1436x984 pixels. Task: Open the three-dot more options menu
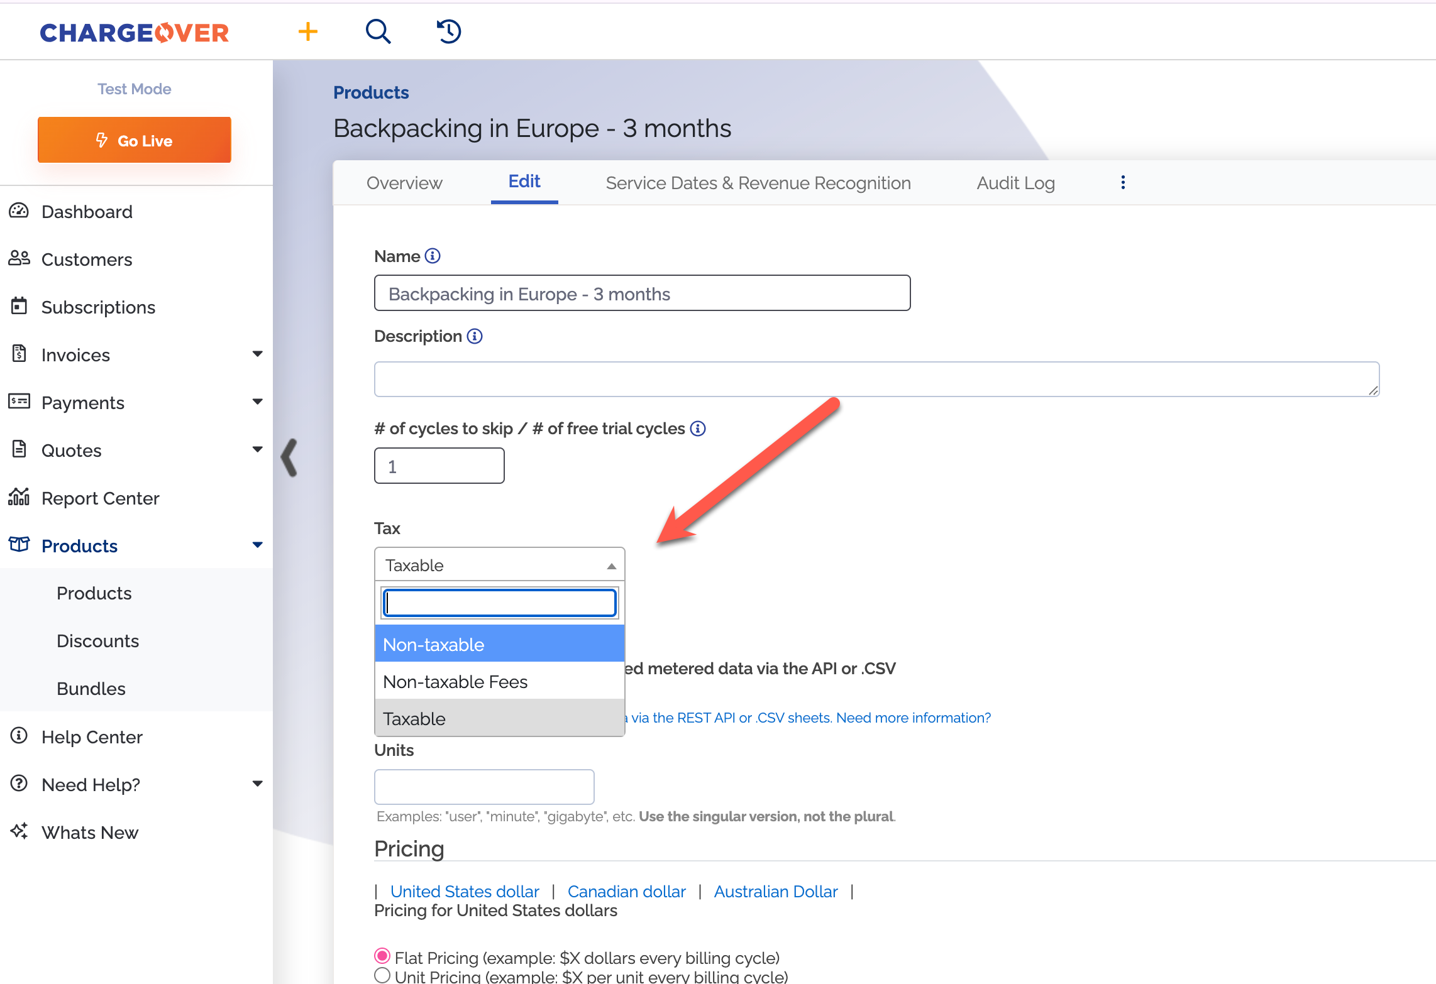coord(1123,183)
